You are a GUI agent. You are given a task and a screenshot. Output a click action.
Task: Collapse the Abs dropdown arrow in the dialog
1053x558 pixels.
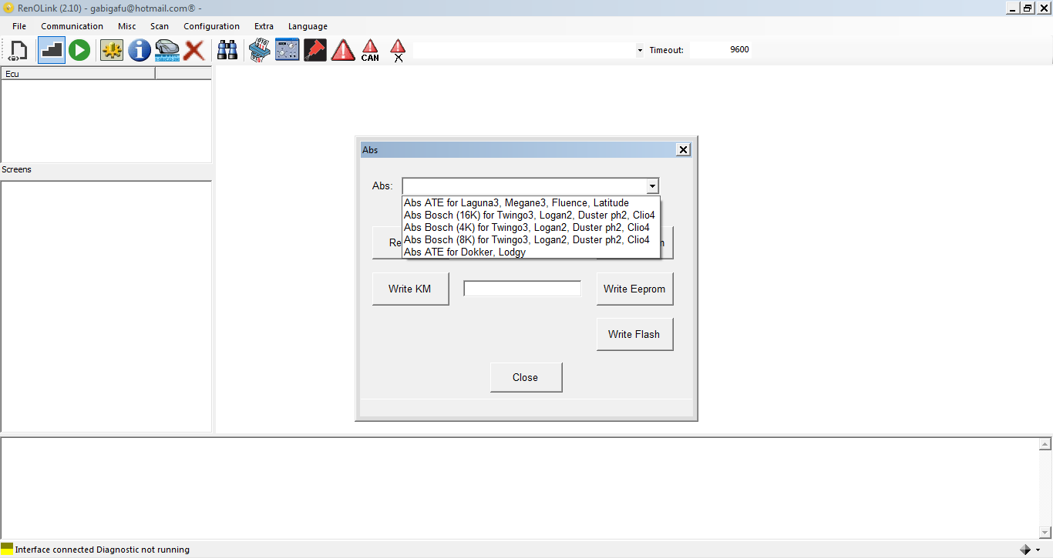(652, 186)
